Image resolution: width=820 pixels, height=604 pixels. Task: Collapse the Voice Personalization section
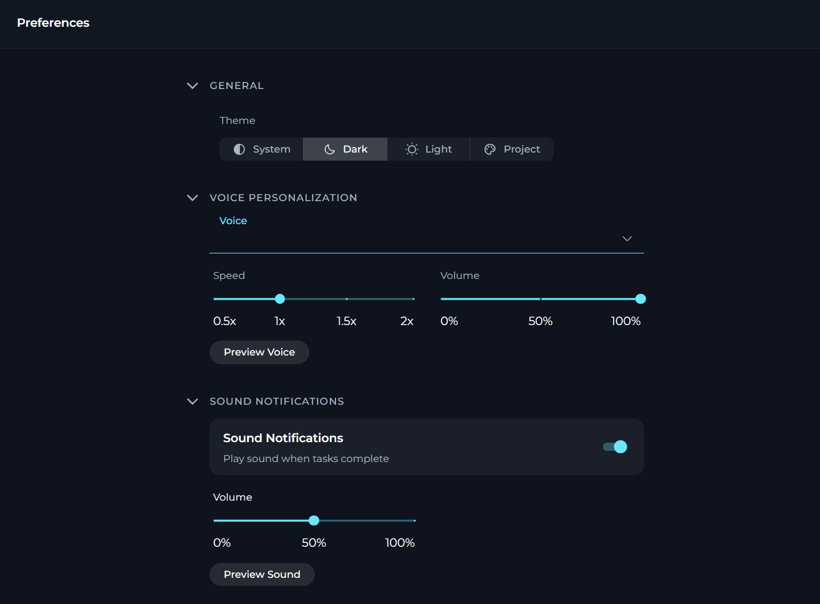(193, 198)
